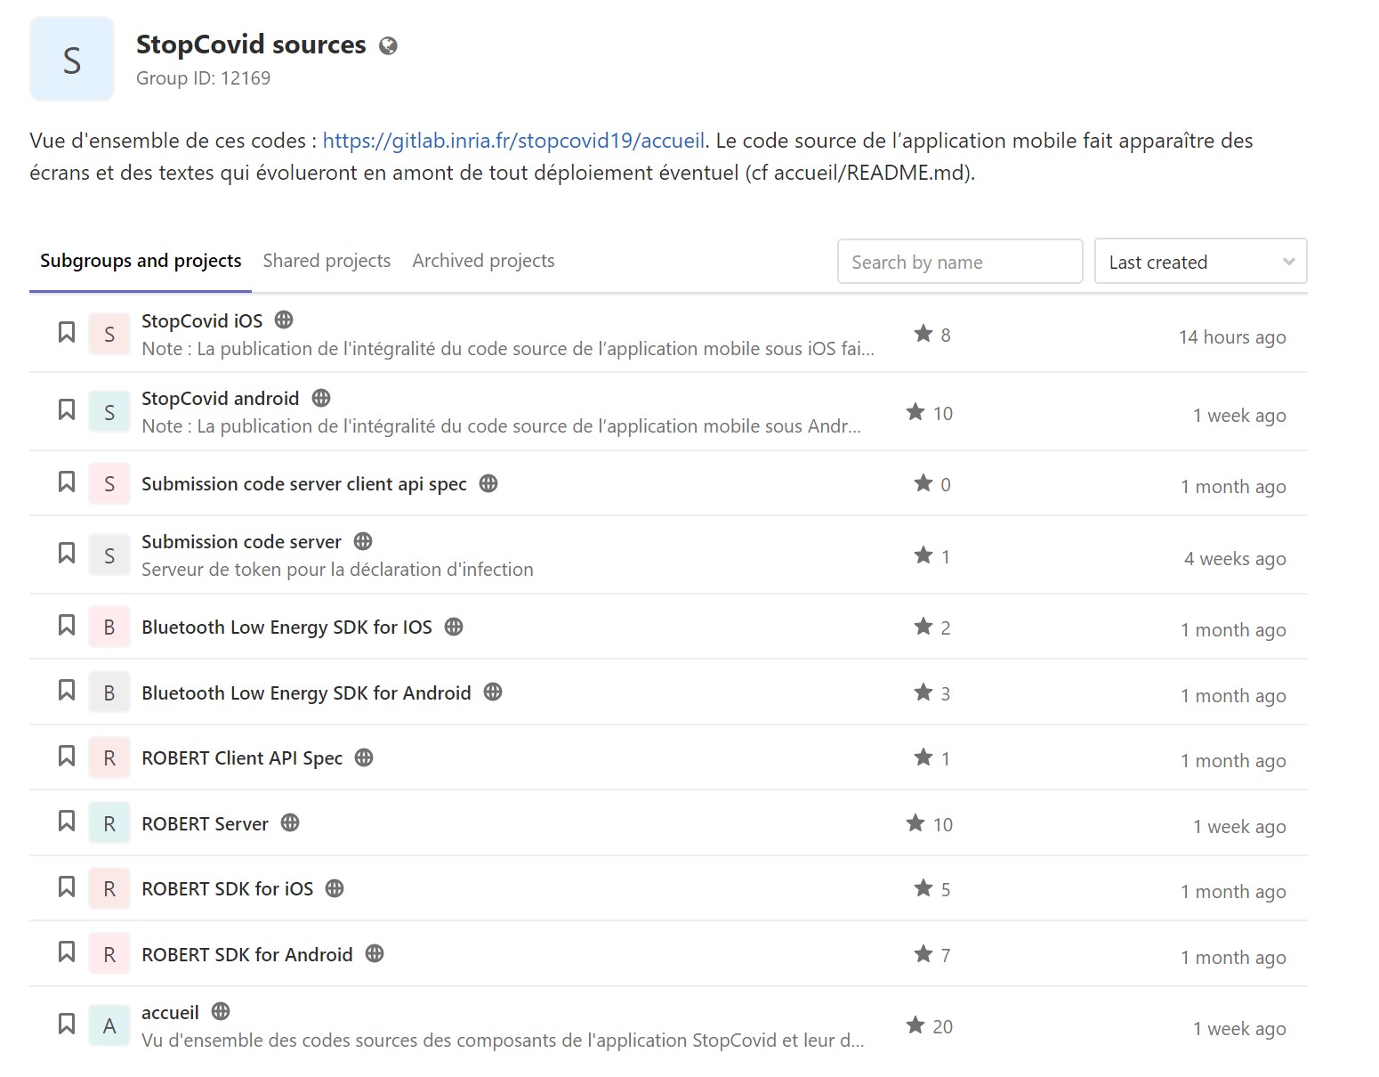The height and width of the screenshot is (1077, 1379).
Task: Click the public globe icon next to ROBERT Server
Action: [x=290, y=823]
